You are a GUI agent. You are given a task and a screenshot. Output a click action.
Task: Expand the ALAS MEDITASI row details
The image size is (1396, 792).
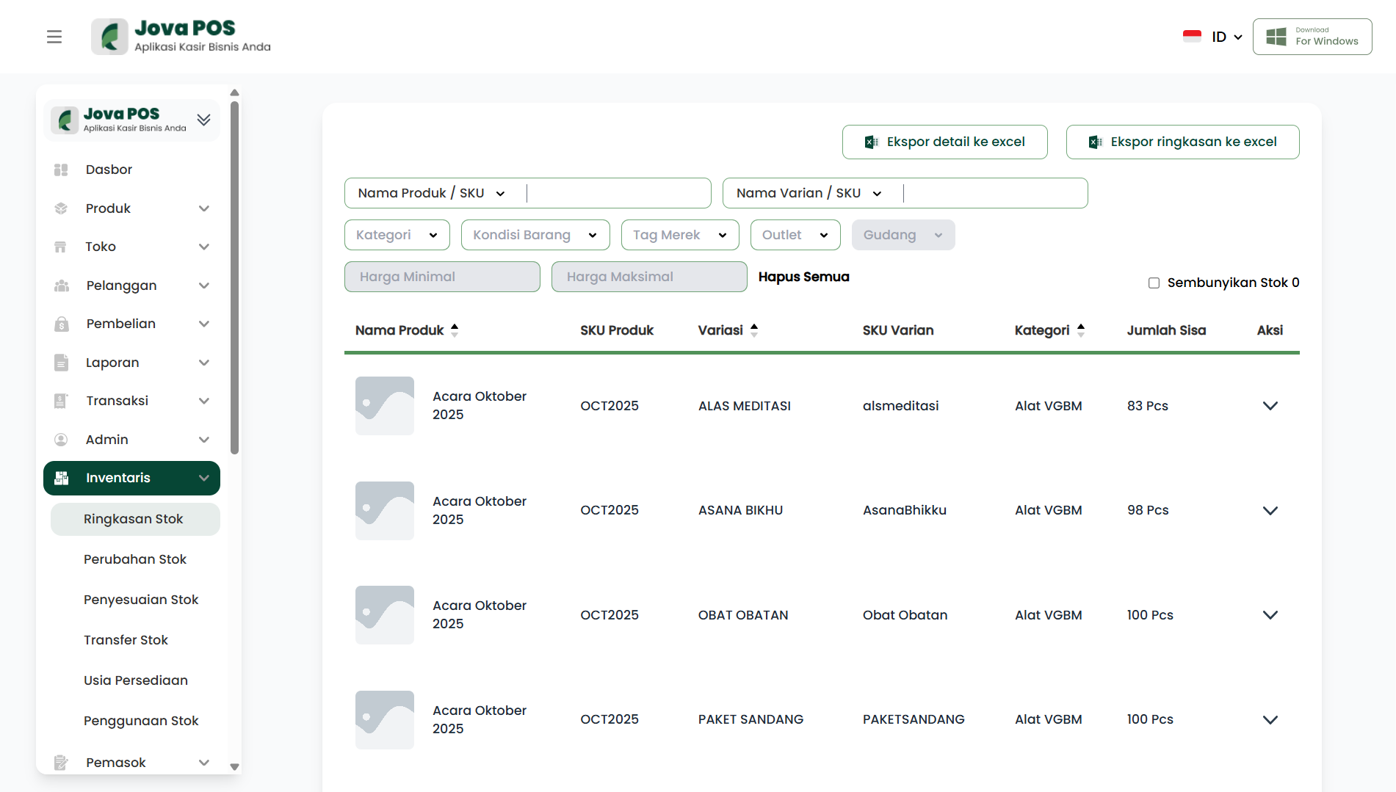[x=1270, y=406]
